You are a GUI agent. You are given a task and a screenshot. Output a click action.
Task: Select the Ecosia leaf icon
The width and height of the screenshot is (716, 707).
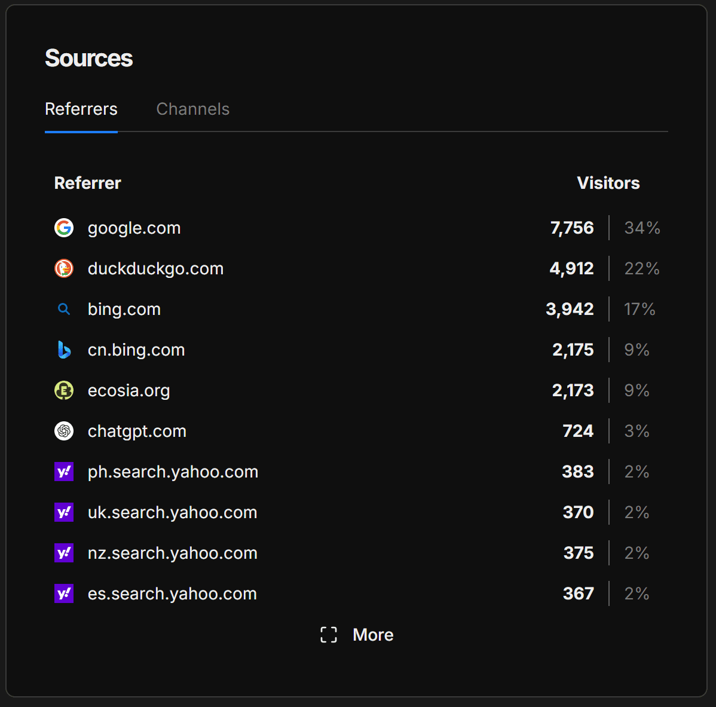click(x=64, y=390)
